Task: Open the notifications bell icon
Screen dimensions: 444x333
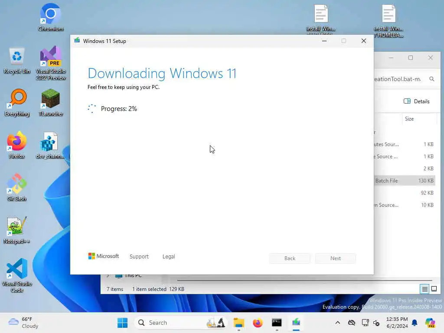Action: point(415,323)
